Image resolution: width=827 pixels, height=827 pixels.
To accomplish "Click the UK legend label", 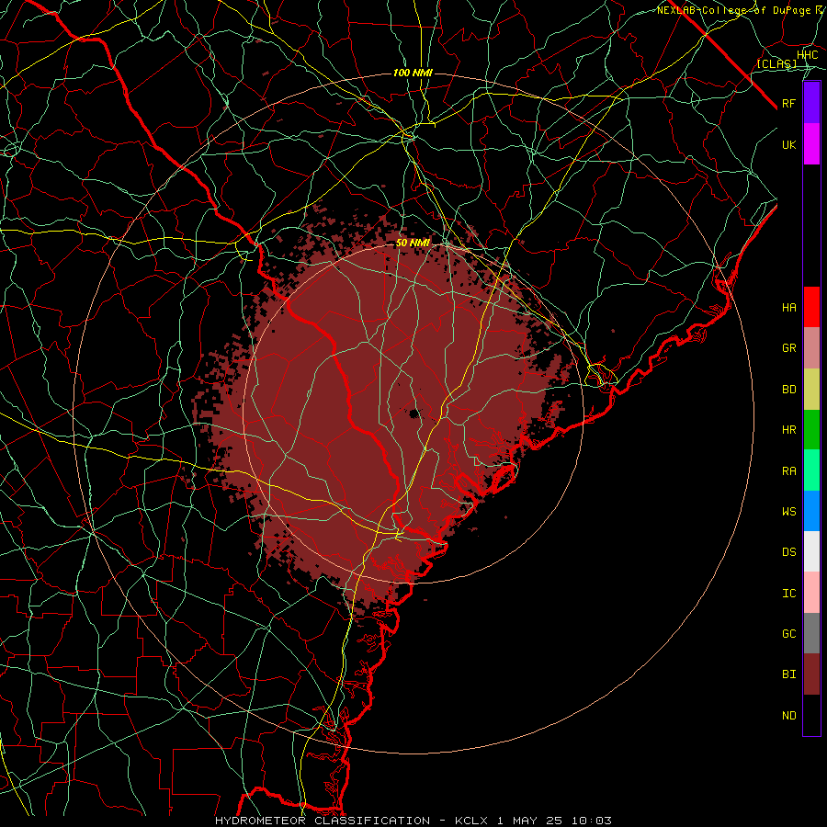I will [x=788, y=144].
